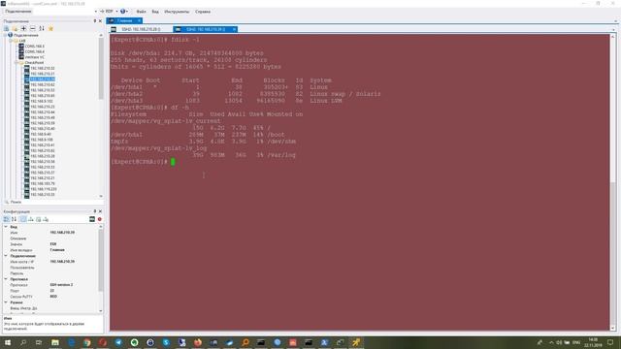Open the RDP protocol dropdown arrow
The height and width of the screenshot is (349, 621).
tap(116, 12)
